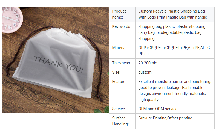Click the frosted drawstring bag product image

[55, 59]
